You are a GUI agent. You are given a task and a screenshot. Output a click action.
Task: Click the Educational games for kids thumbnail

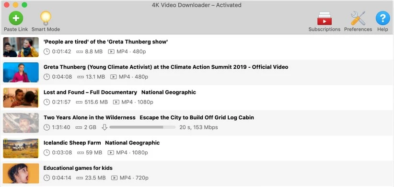tap(21, 173)
